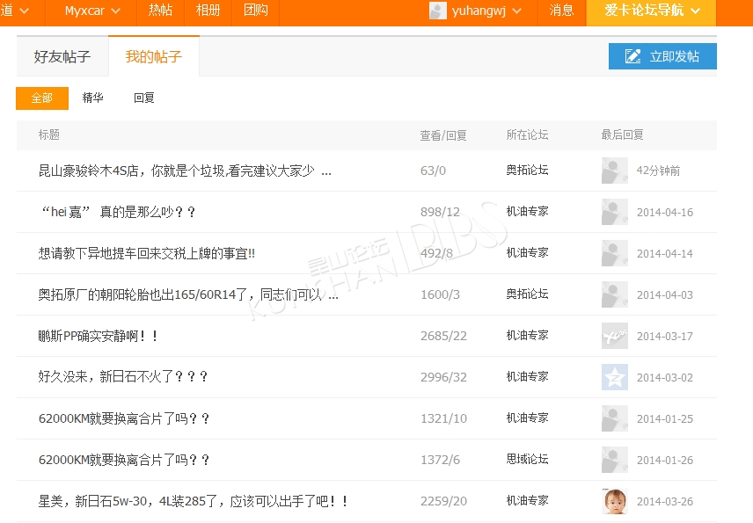
Task: Open post "hei 嘉" 真的是那么吵
Action: coord(118,212)
